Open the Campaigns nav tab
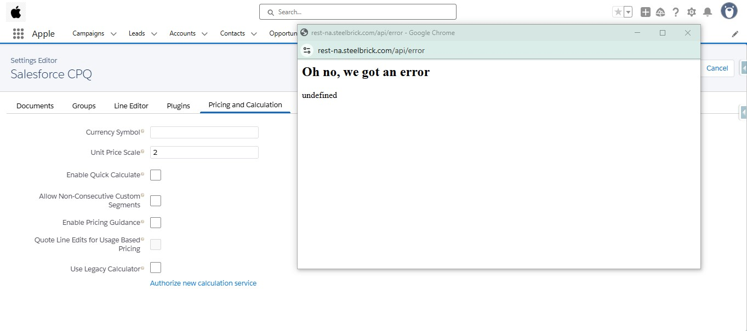The image size is (747, 331). coord(88,33)
